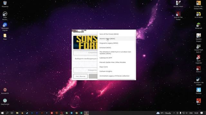The image size is (206, 115).
Task: Select the Grand Theft Auto V desktop icon
Action: tap(199, 49)
